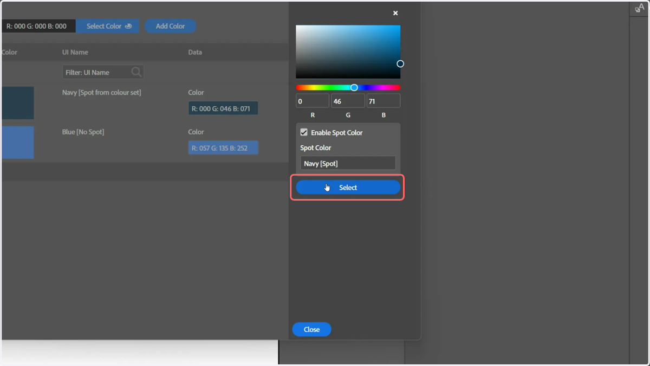
Task: Click the blue Select button
Action: (348, 188)
